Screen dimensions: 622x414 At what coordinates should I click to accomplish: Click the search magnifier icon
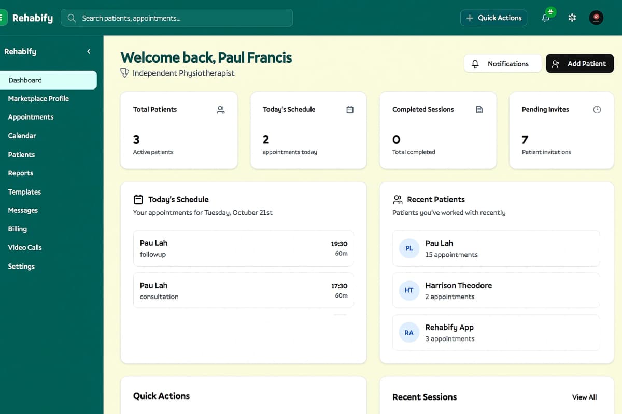72,18
